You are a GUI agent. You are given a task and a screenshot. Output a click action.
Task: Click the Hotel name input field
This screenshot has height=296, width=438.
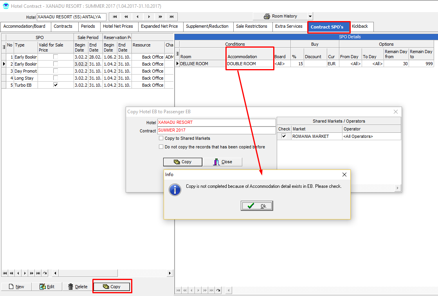(71, 17)
